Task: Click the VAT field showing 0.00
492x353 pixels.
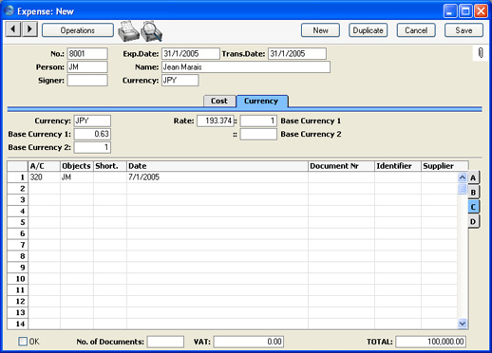Action: (x=249, y=342)
